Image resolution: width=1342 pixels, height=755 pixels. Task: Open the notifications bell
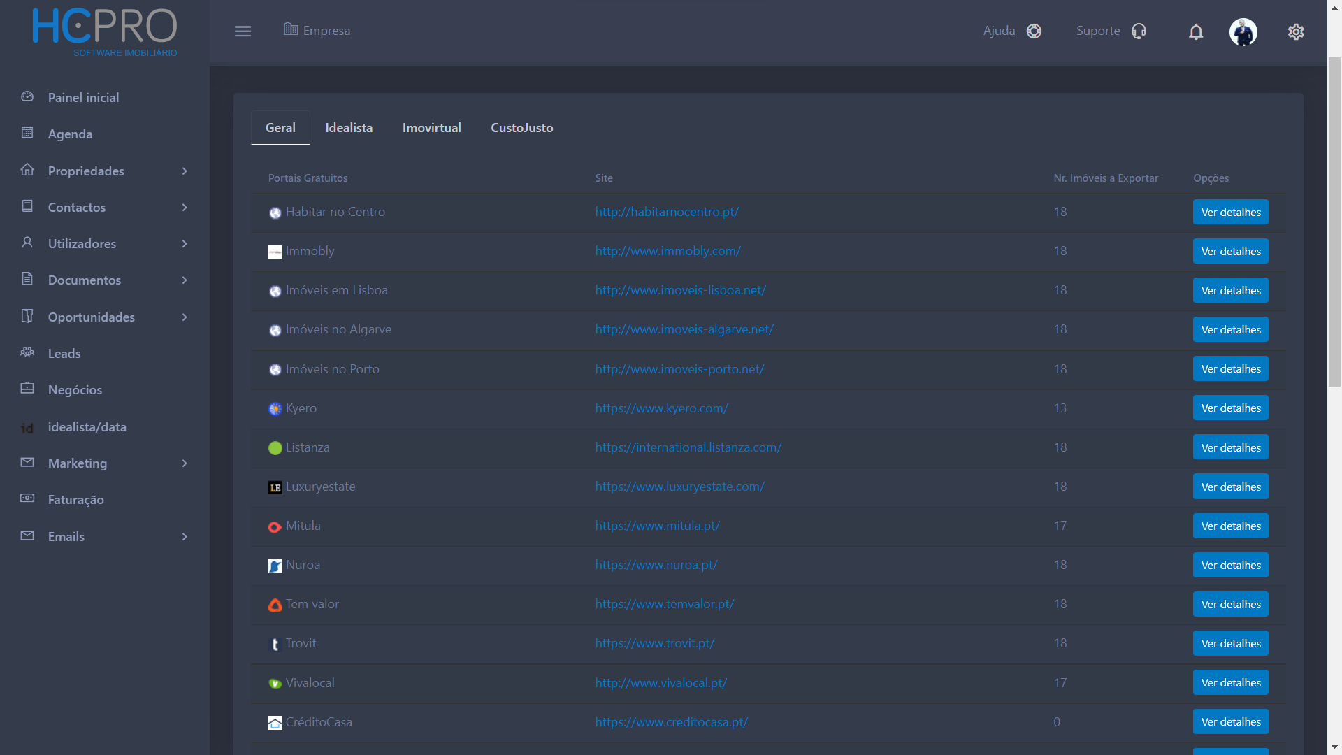click(x=1196, y=31)
